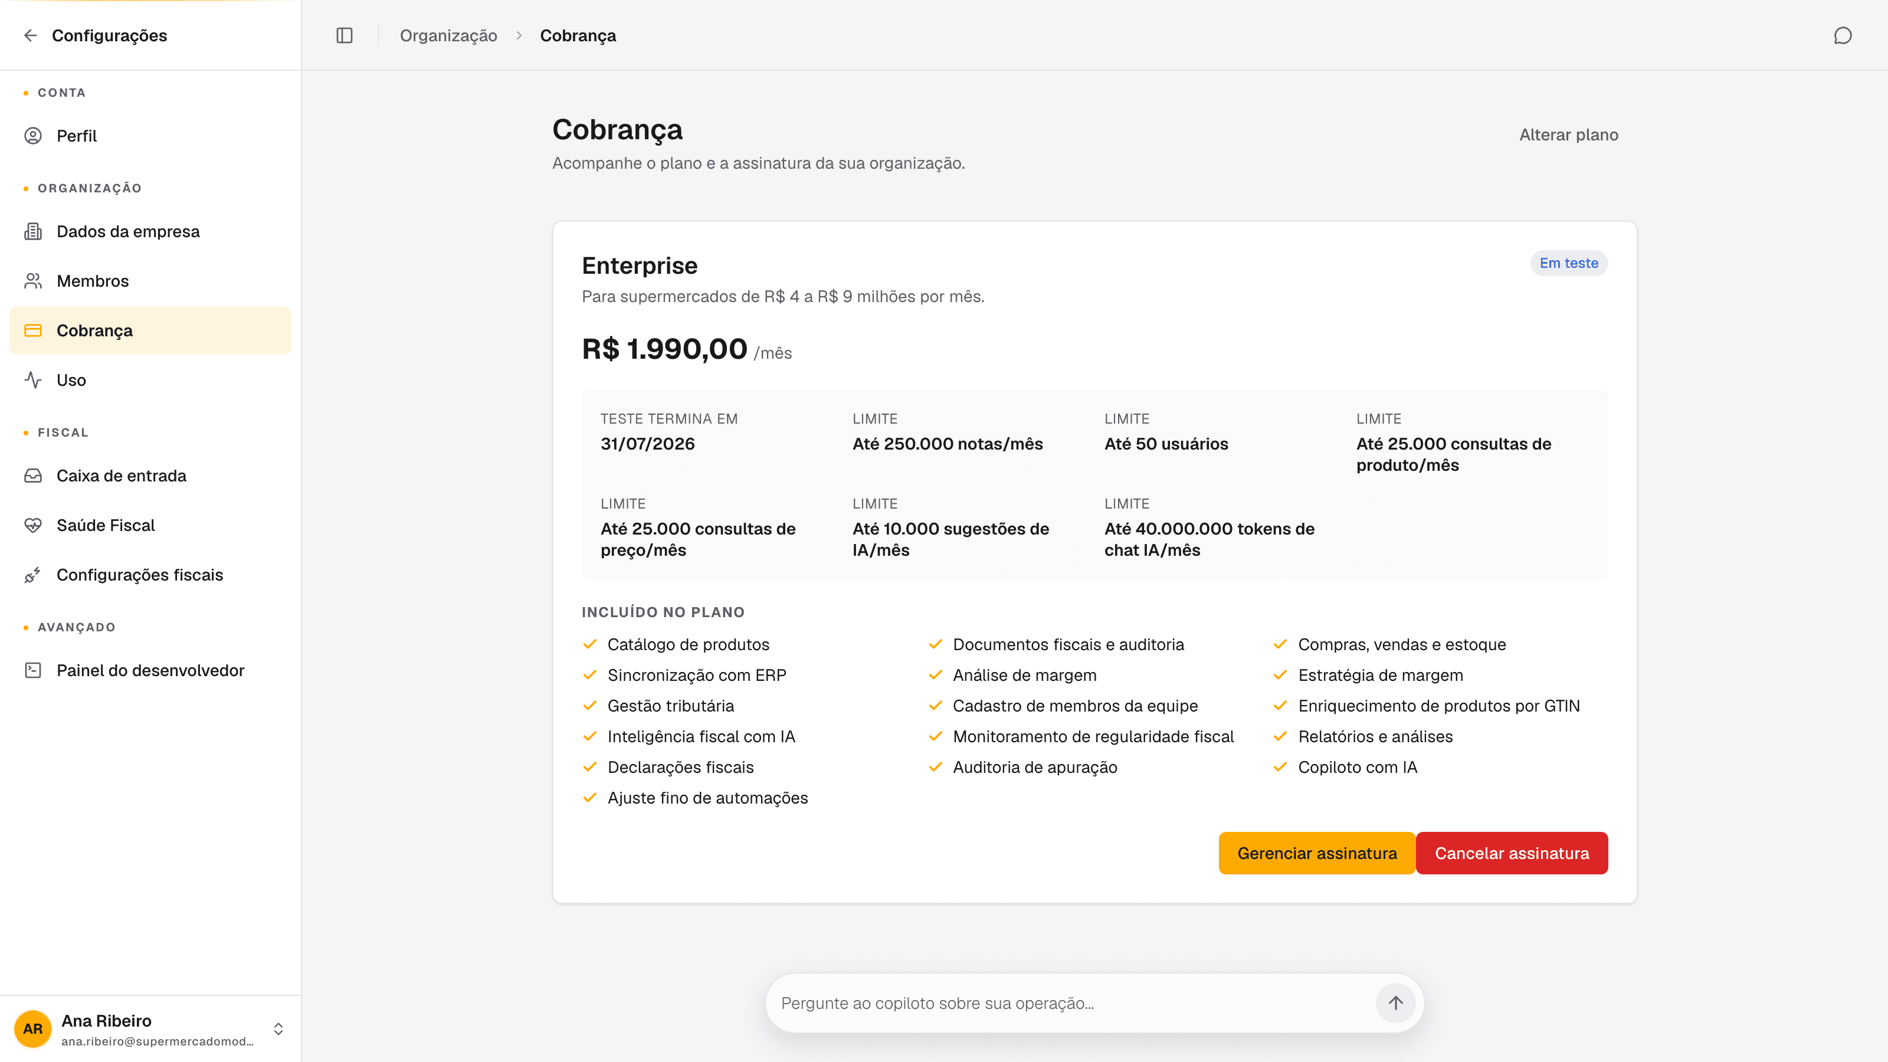The width and height of the screenshot is (1888, 1062).
Task: Click the Organização breadcrumb
Action: coord(448,35)
